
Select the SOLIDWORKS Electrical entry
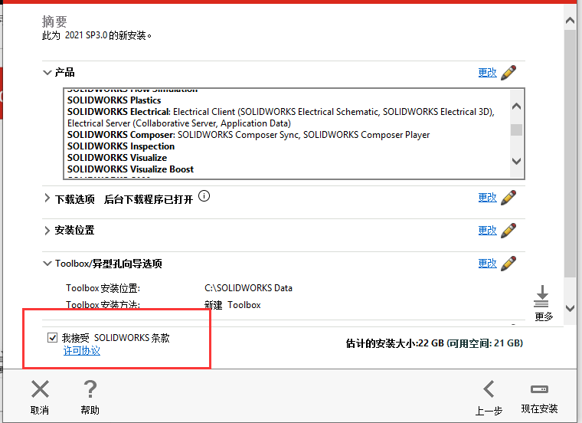click(x=280, y=117)
